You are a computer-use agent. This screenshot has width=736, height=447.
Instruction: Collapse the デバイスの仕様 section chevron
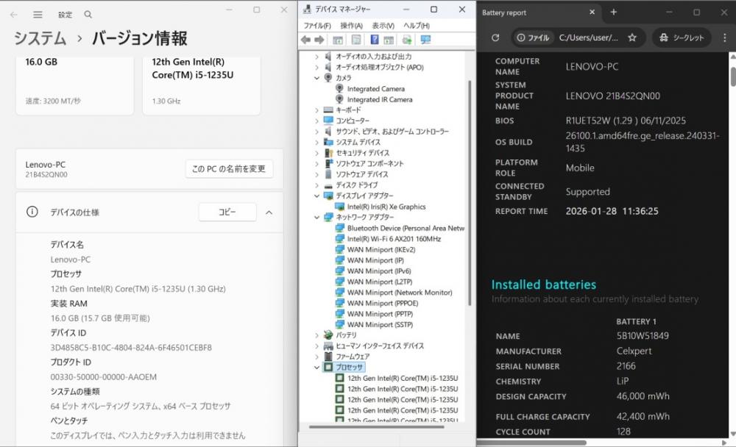269,212
